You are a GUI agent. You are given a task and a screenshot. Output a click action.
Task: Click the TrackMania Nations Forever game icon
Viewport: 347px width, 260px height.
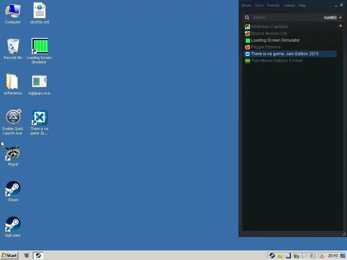click(247, 61)
